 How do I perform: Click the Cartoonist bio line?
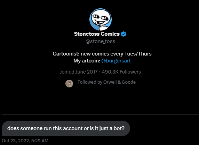point(100,54)
